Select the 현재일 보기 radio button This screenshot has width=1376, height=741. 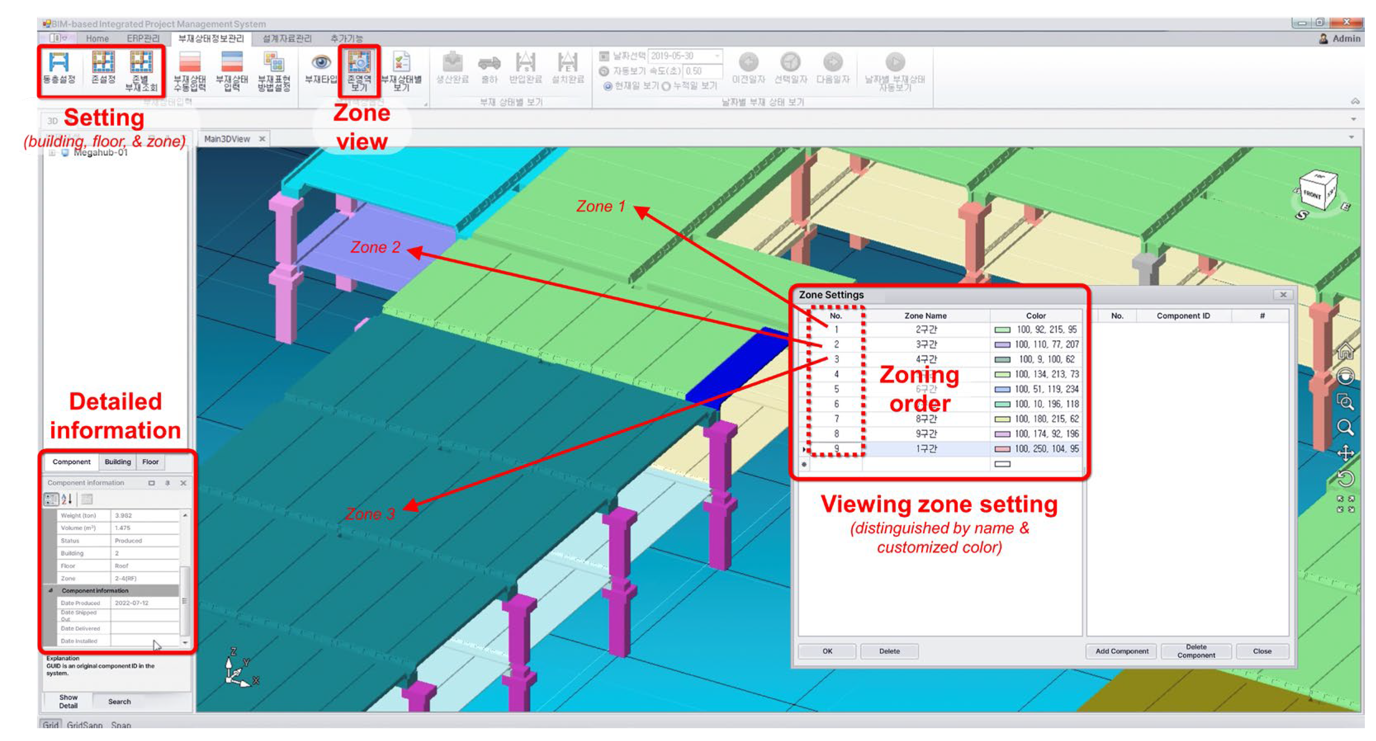(607, 86)
